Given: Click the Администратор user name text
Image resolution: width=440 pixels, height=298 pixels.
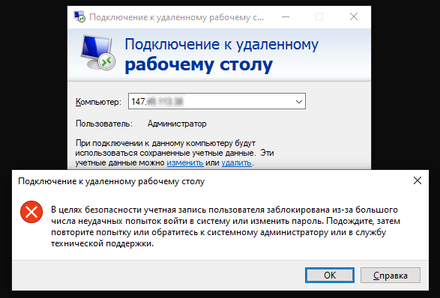Looking at the screenshot, I should click(x=177, y=124).
